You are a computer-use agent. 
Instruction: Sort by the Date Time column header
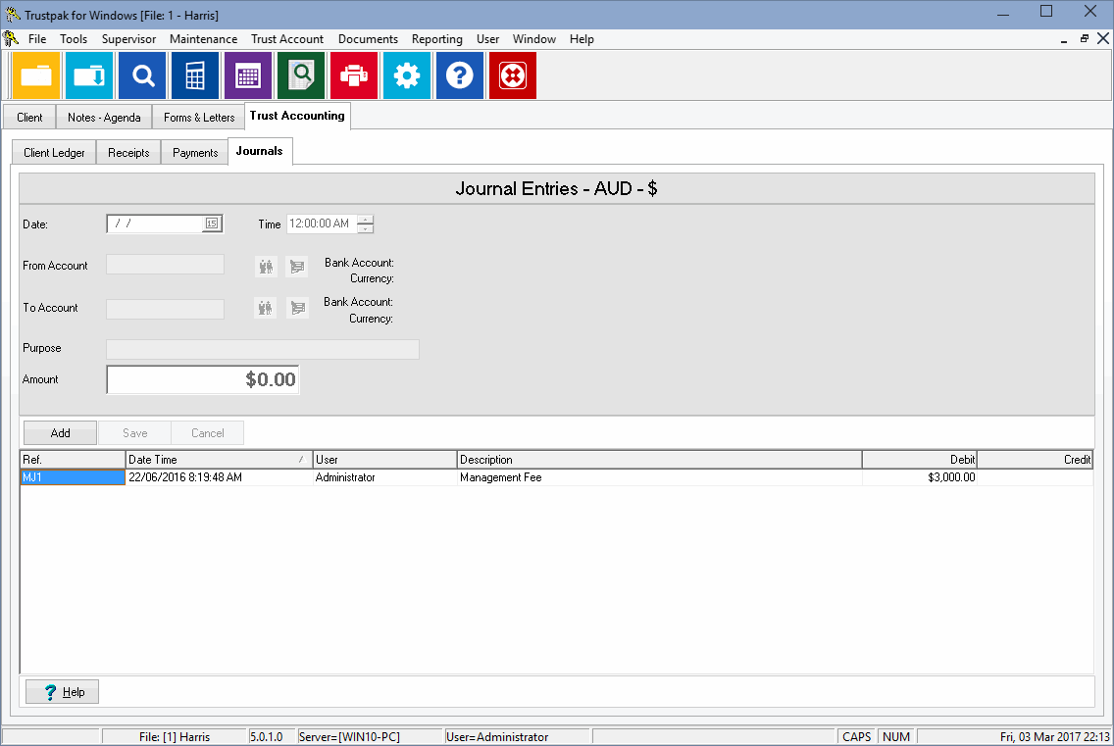(x=219, y=460)
